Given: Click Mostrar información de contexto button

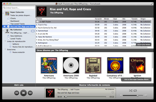Looking at the screenshot, I should pyautogui.click(x=95, y=85).
